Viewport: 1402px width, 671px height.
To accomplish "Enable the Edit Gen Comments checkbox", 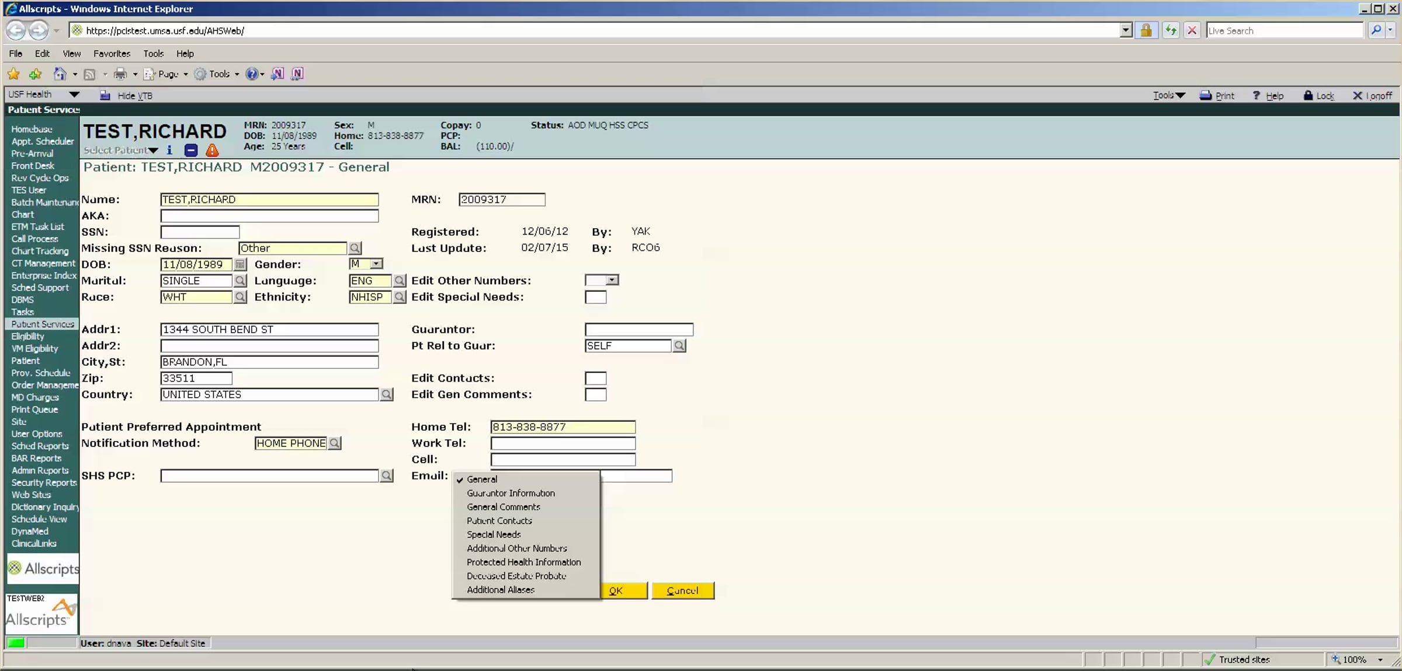I will click(595, 395).
